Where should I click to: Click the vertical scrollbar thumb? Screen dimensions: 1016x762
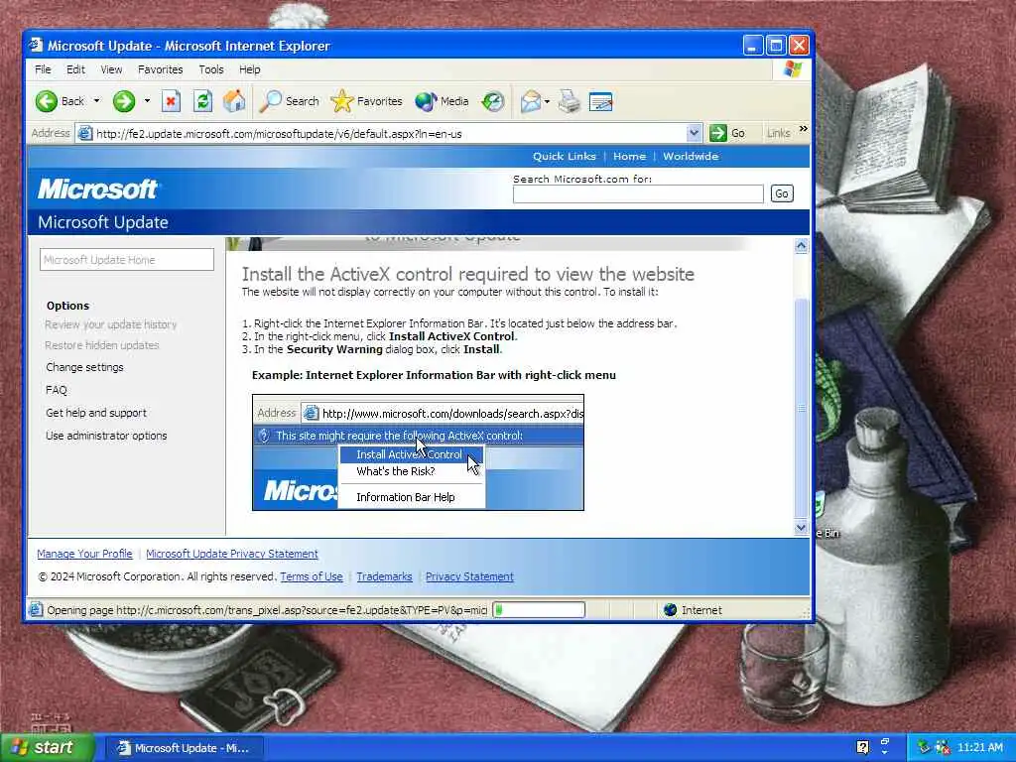coord(802,408)
